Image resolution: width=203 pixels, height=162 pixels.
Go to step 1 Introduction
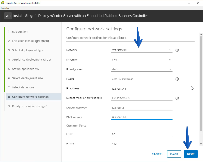[x=18, y=32]
